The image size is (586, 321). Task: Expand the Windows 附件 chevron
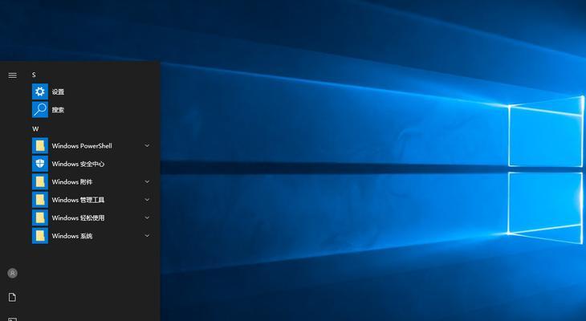tap(147, 182)
